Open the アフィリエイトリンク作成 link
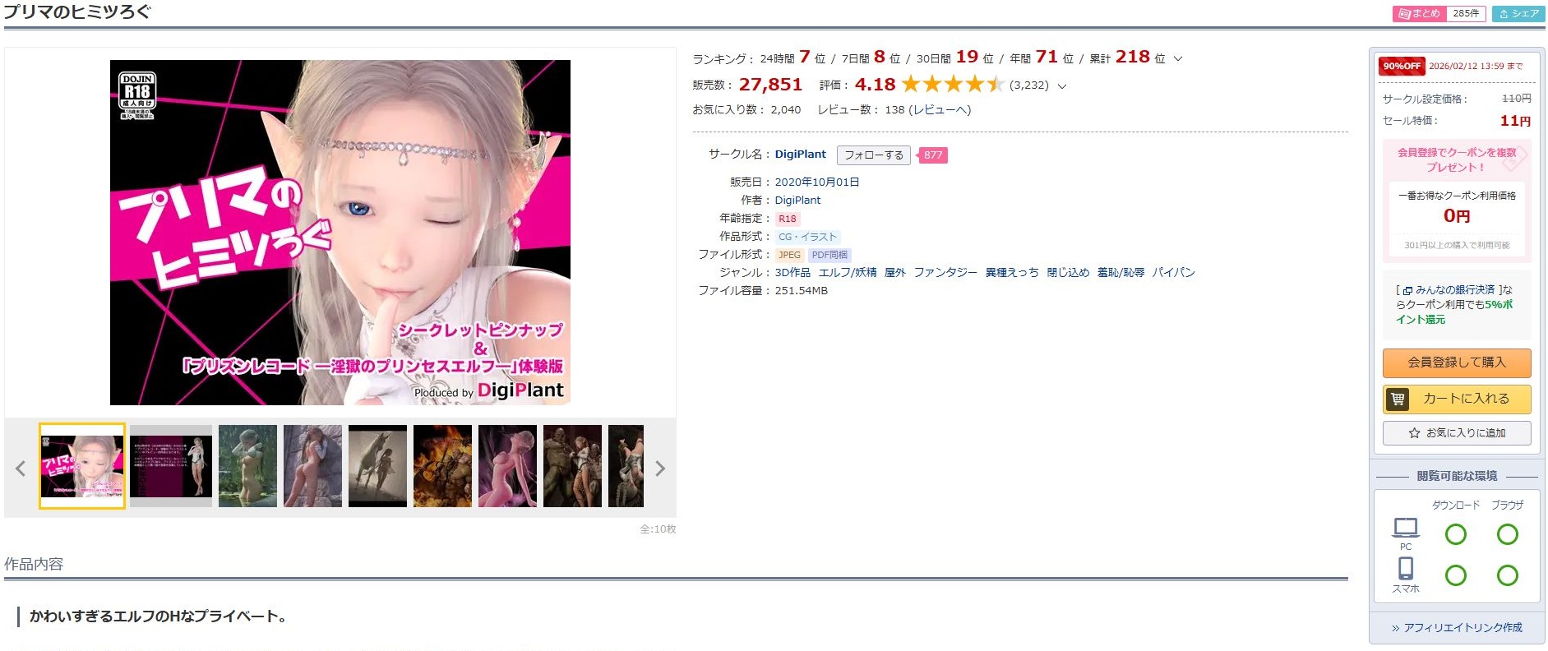The image size is (1548, 651). pyautogui.click(x=1456, y=628)
